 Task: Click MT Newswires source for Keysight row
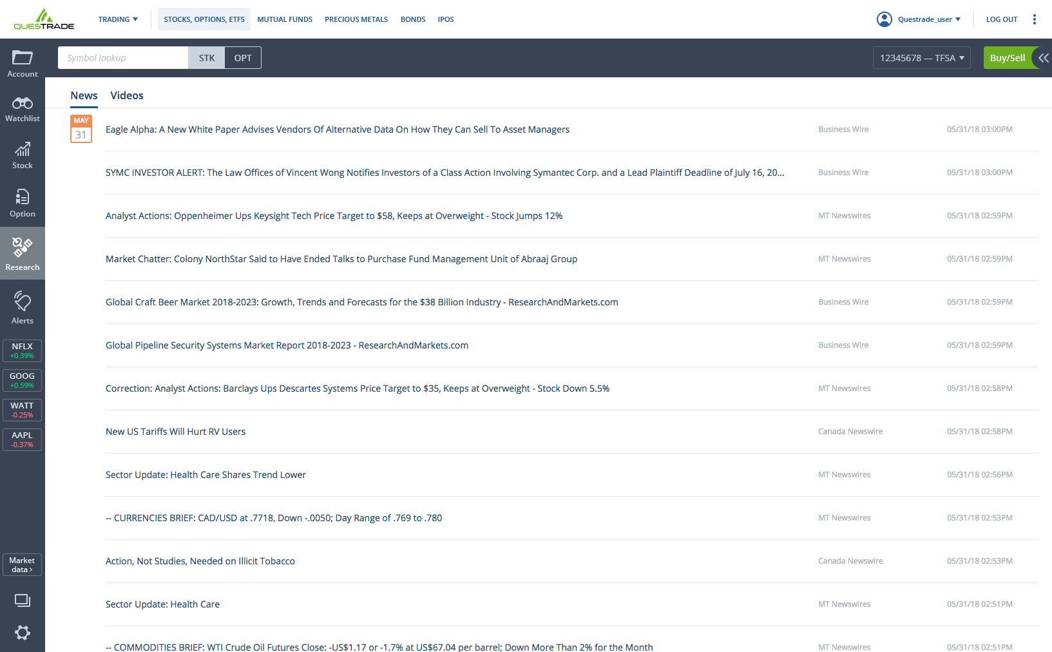(845, 216)
